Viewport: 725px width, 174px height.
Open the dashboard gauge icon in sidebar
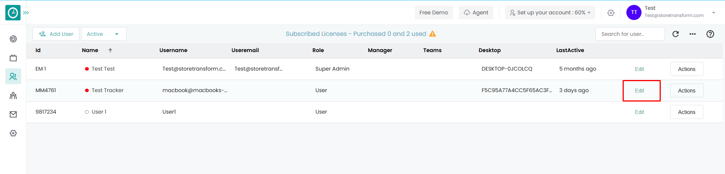(x=13, y=39)
